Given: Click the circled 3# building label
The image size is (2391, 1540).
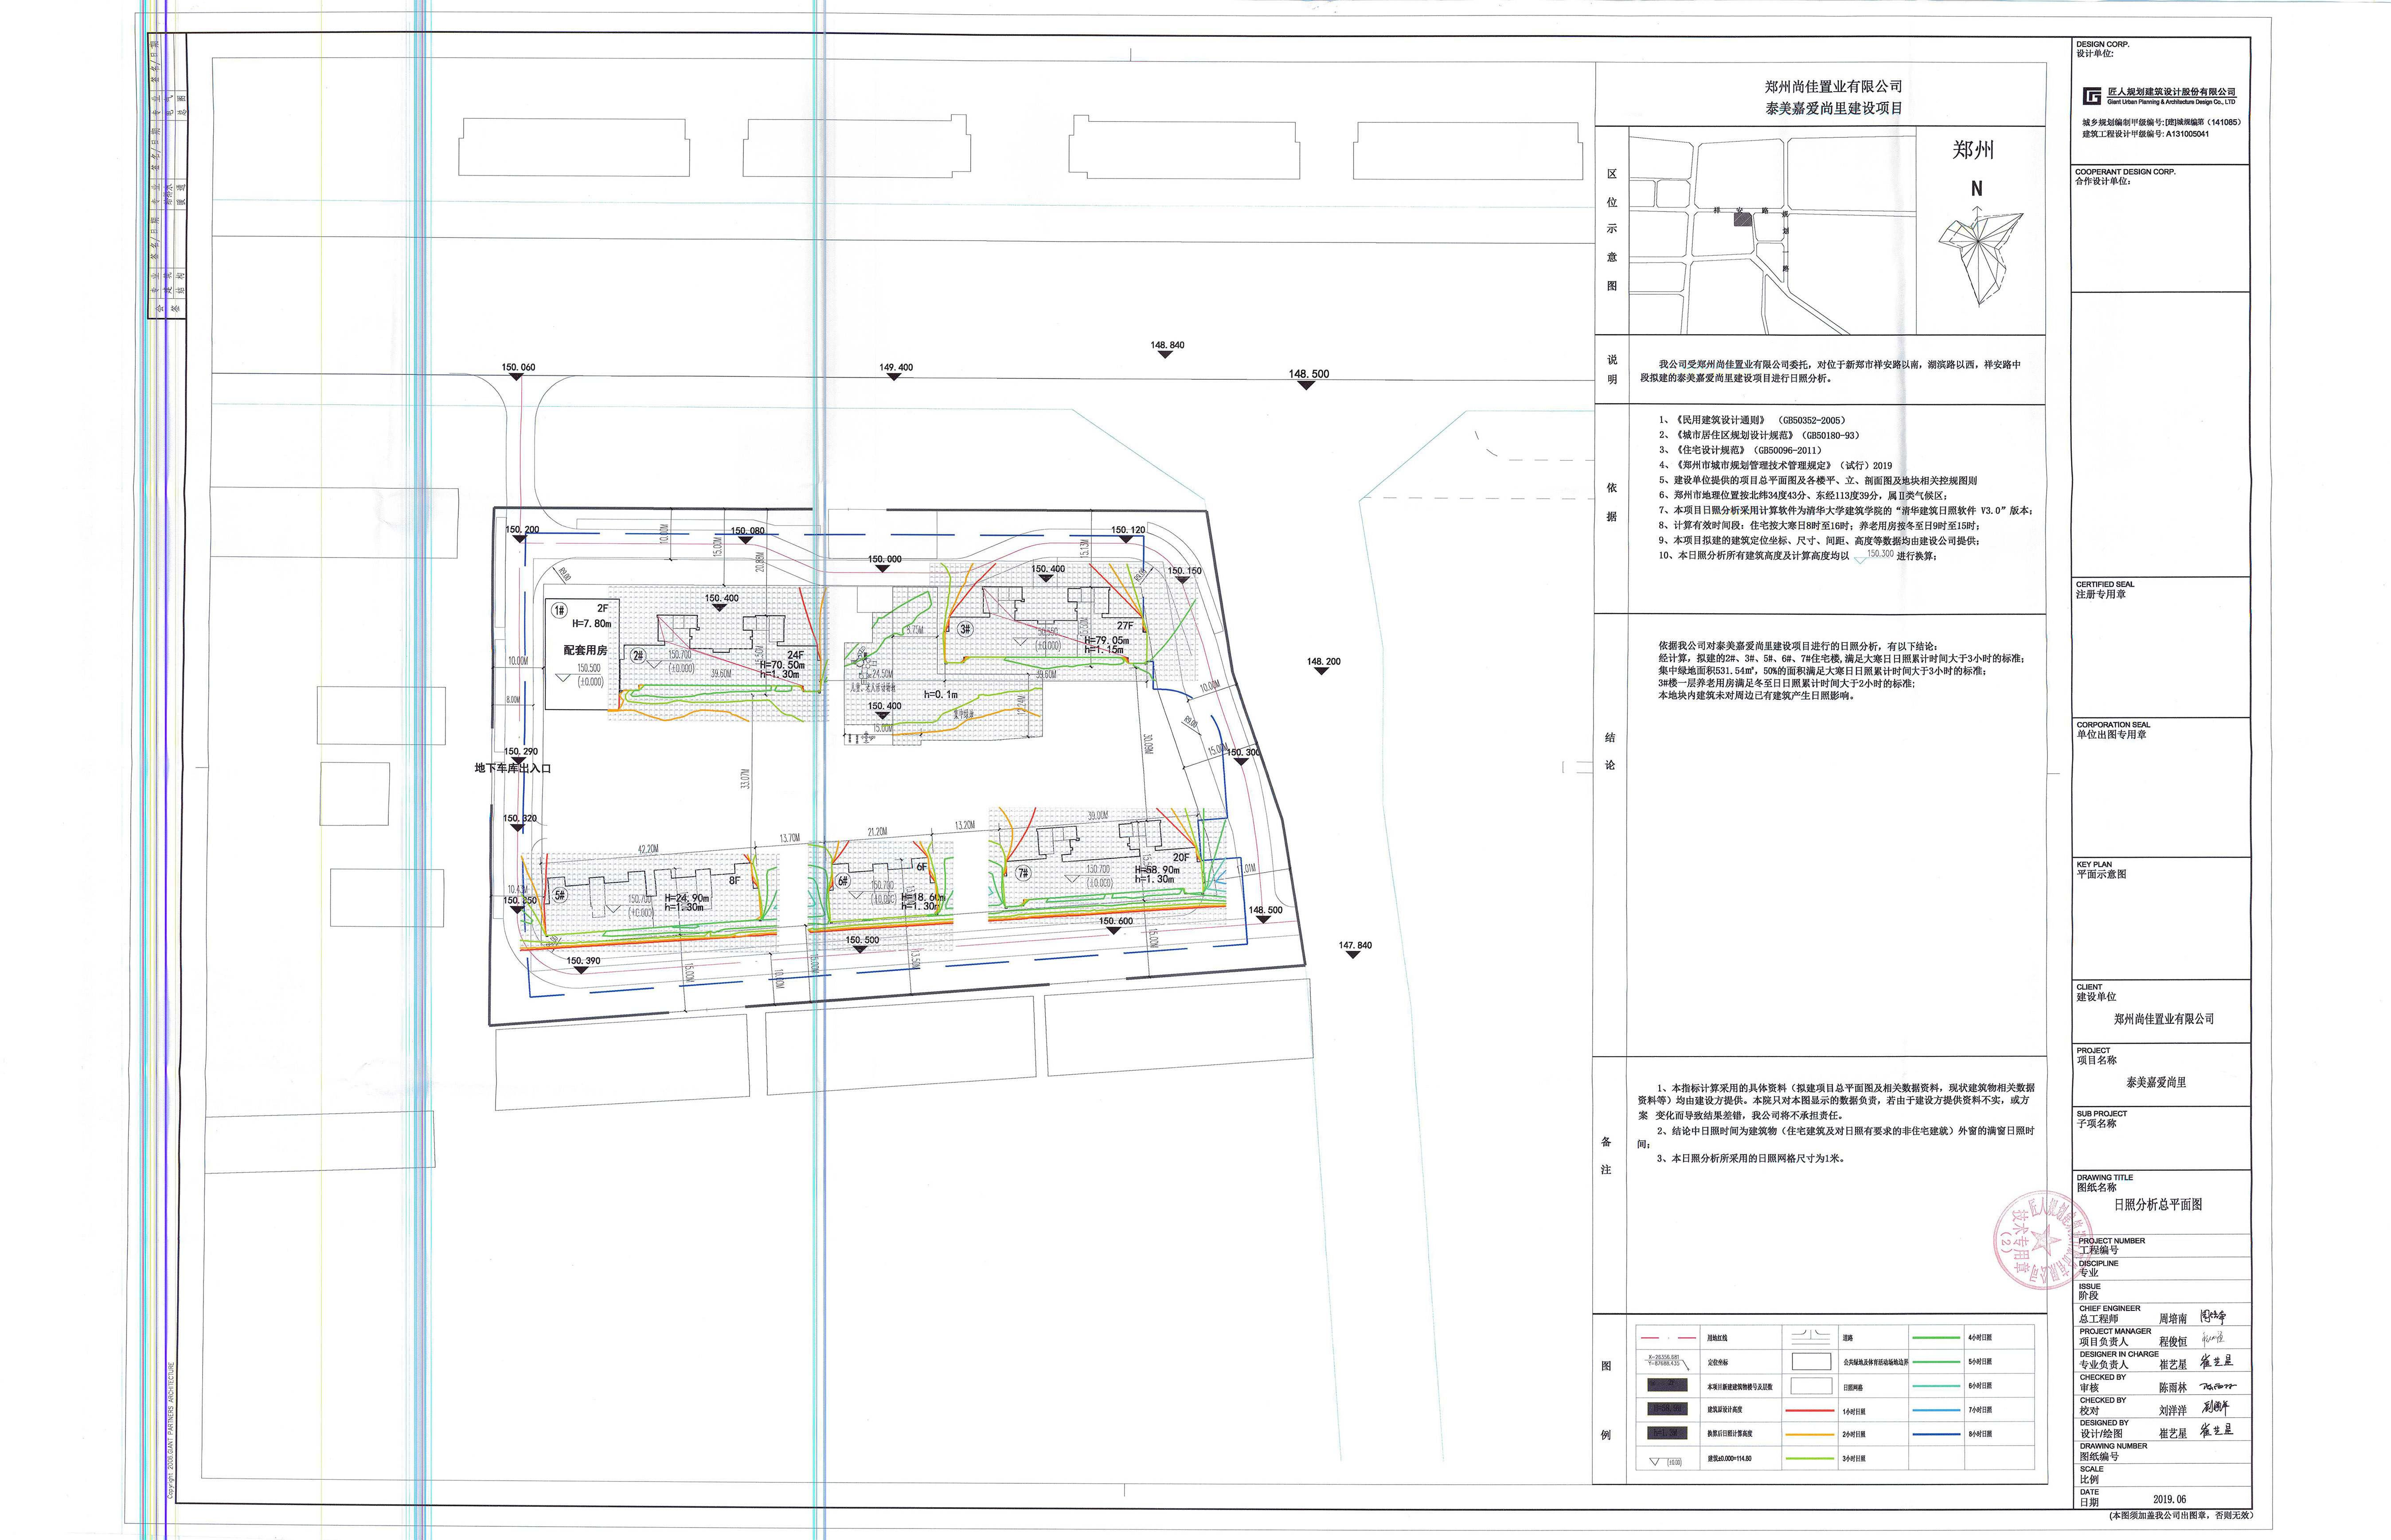Looking at the screenshot, I should 964,629.
